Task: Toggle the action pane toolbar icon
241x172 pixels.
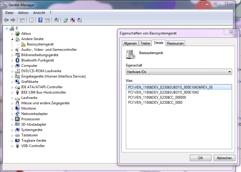Action: click(47, 20)
